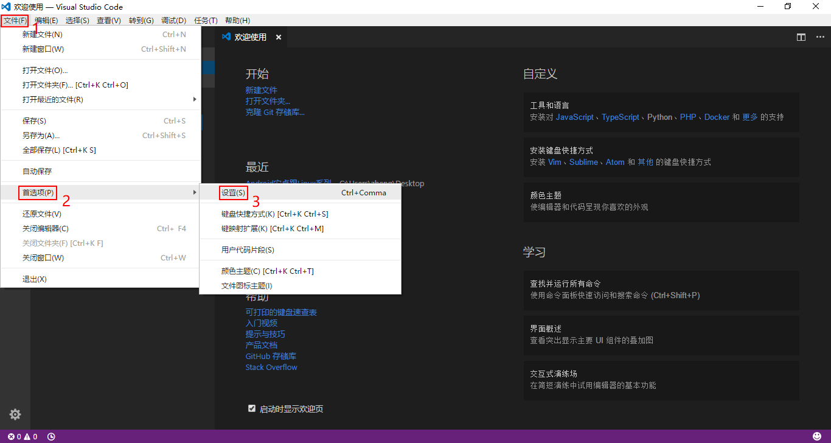Choose 打开文件(O)... menu entry
Viewport: 831px width, 443px height.
[100, 70]
